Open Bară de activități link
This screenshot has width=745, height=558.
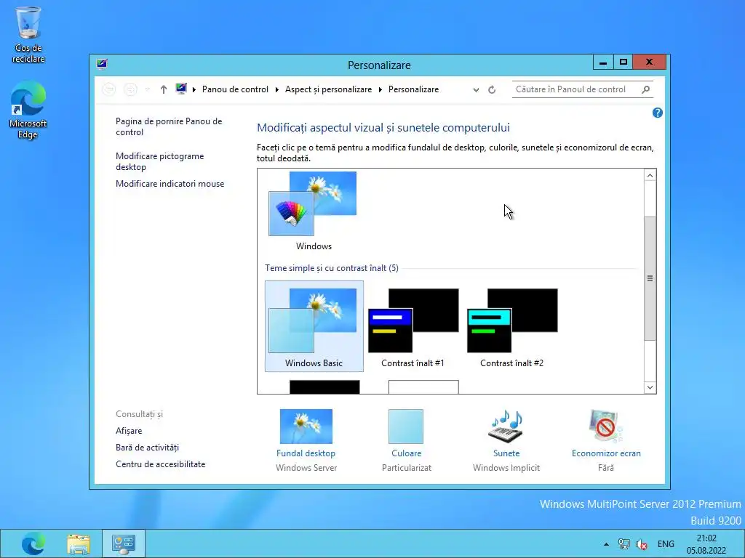click(x=147, y=448)
